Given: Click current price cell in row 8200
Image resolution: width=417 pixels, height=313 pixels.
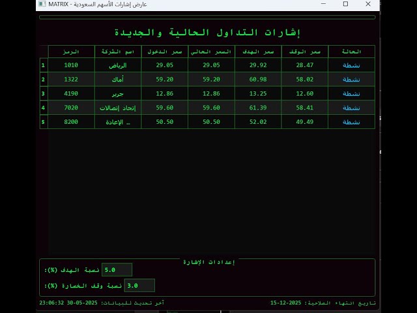Looking at the screenshot, I should 211,122.
